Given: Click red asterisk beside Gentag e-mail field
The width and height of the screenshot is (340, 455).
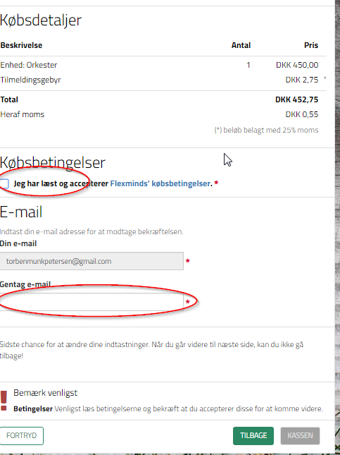Looking at the screenshot, I should 188,301.
